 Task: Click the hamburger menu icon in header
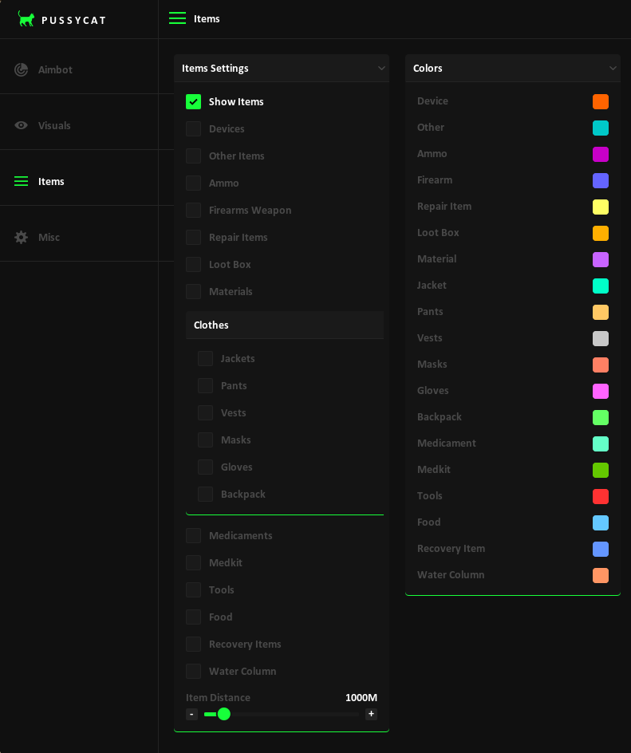tap(177, 18)
